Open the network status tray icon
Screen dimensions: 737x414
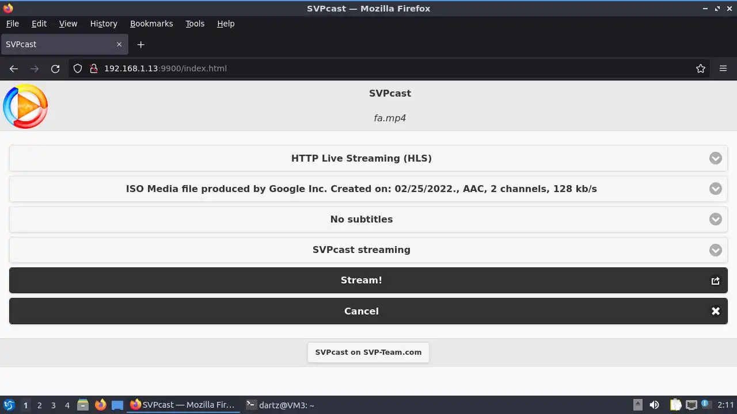(x=692, y=405)
